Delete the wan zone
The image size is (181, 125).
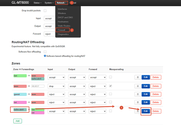pyautogui.click(x=156, y=86)
